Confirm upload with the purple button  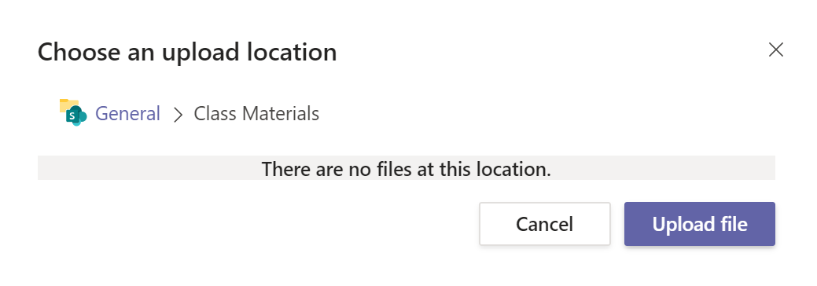click(x=700, y=224)
